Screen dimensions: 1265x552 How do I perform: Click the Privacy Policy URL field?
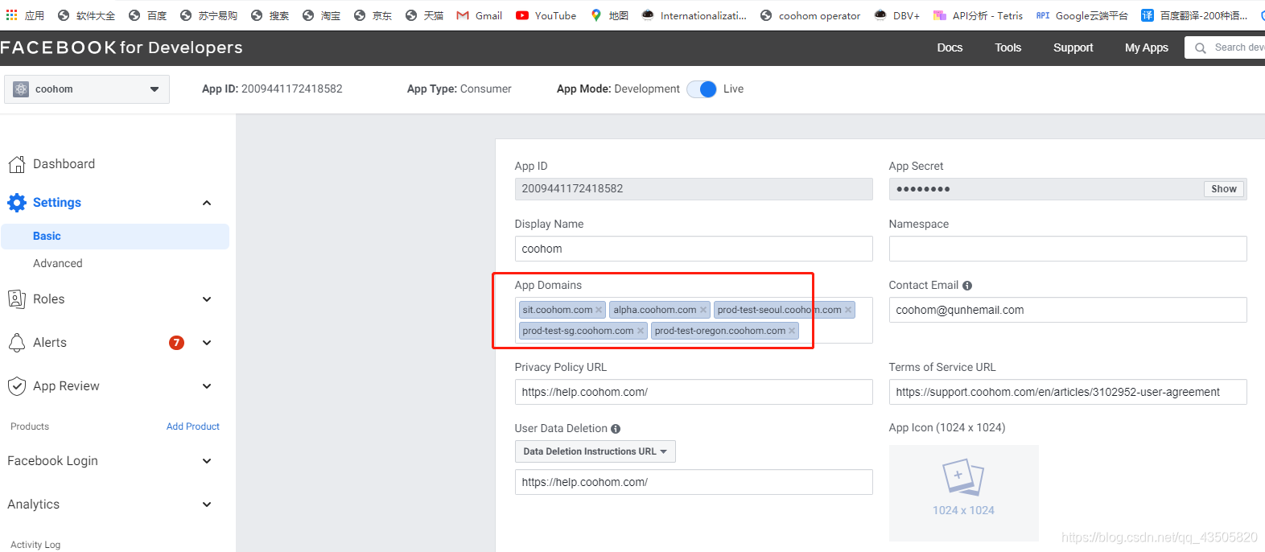[694, 392]
